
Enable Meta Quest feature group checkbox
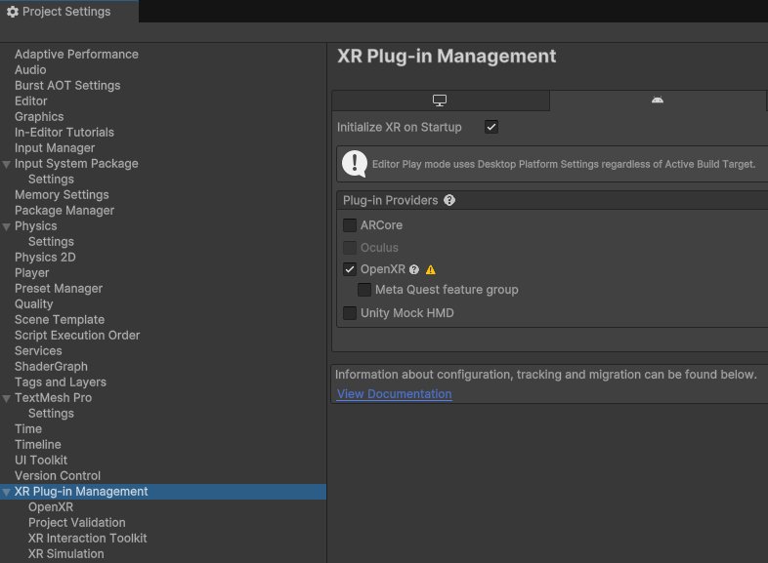point(364,290)
